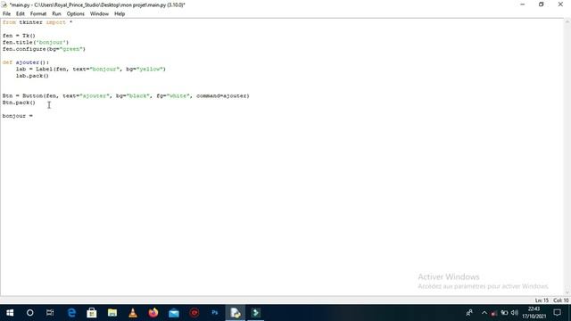Open the Edit menu

point(20,14)
